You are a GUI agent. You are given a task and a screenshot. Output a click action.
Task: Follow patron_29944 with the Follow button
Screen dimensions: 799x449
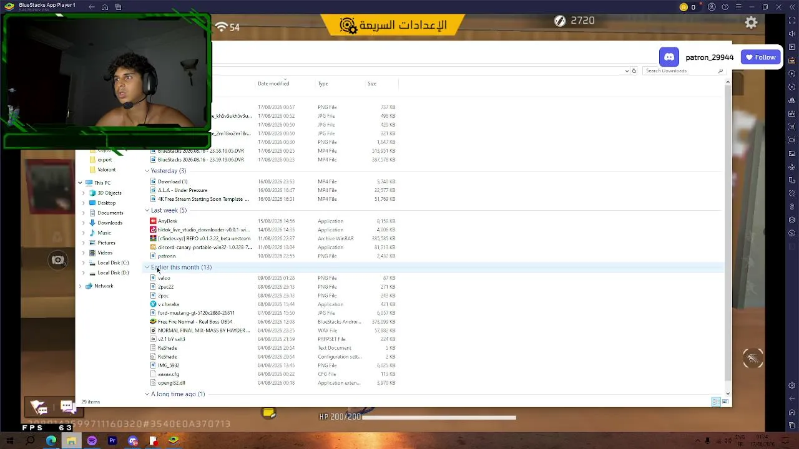tap(761, 57)
